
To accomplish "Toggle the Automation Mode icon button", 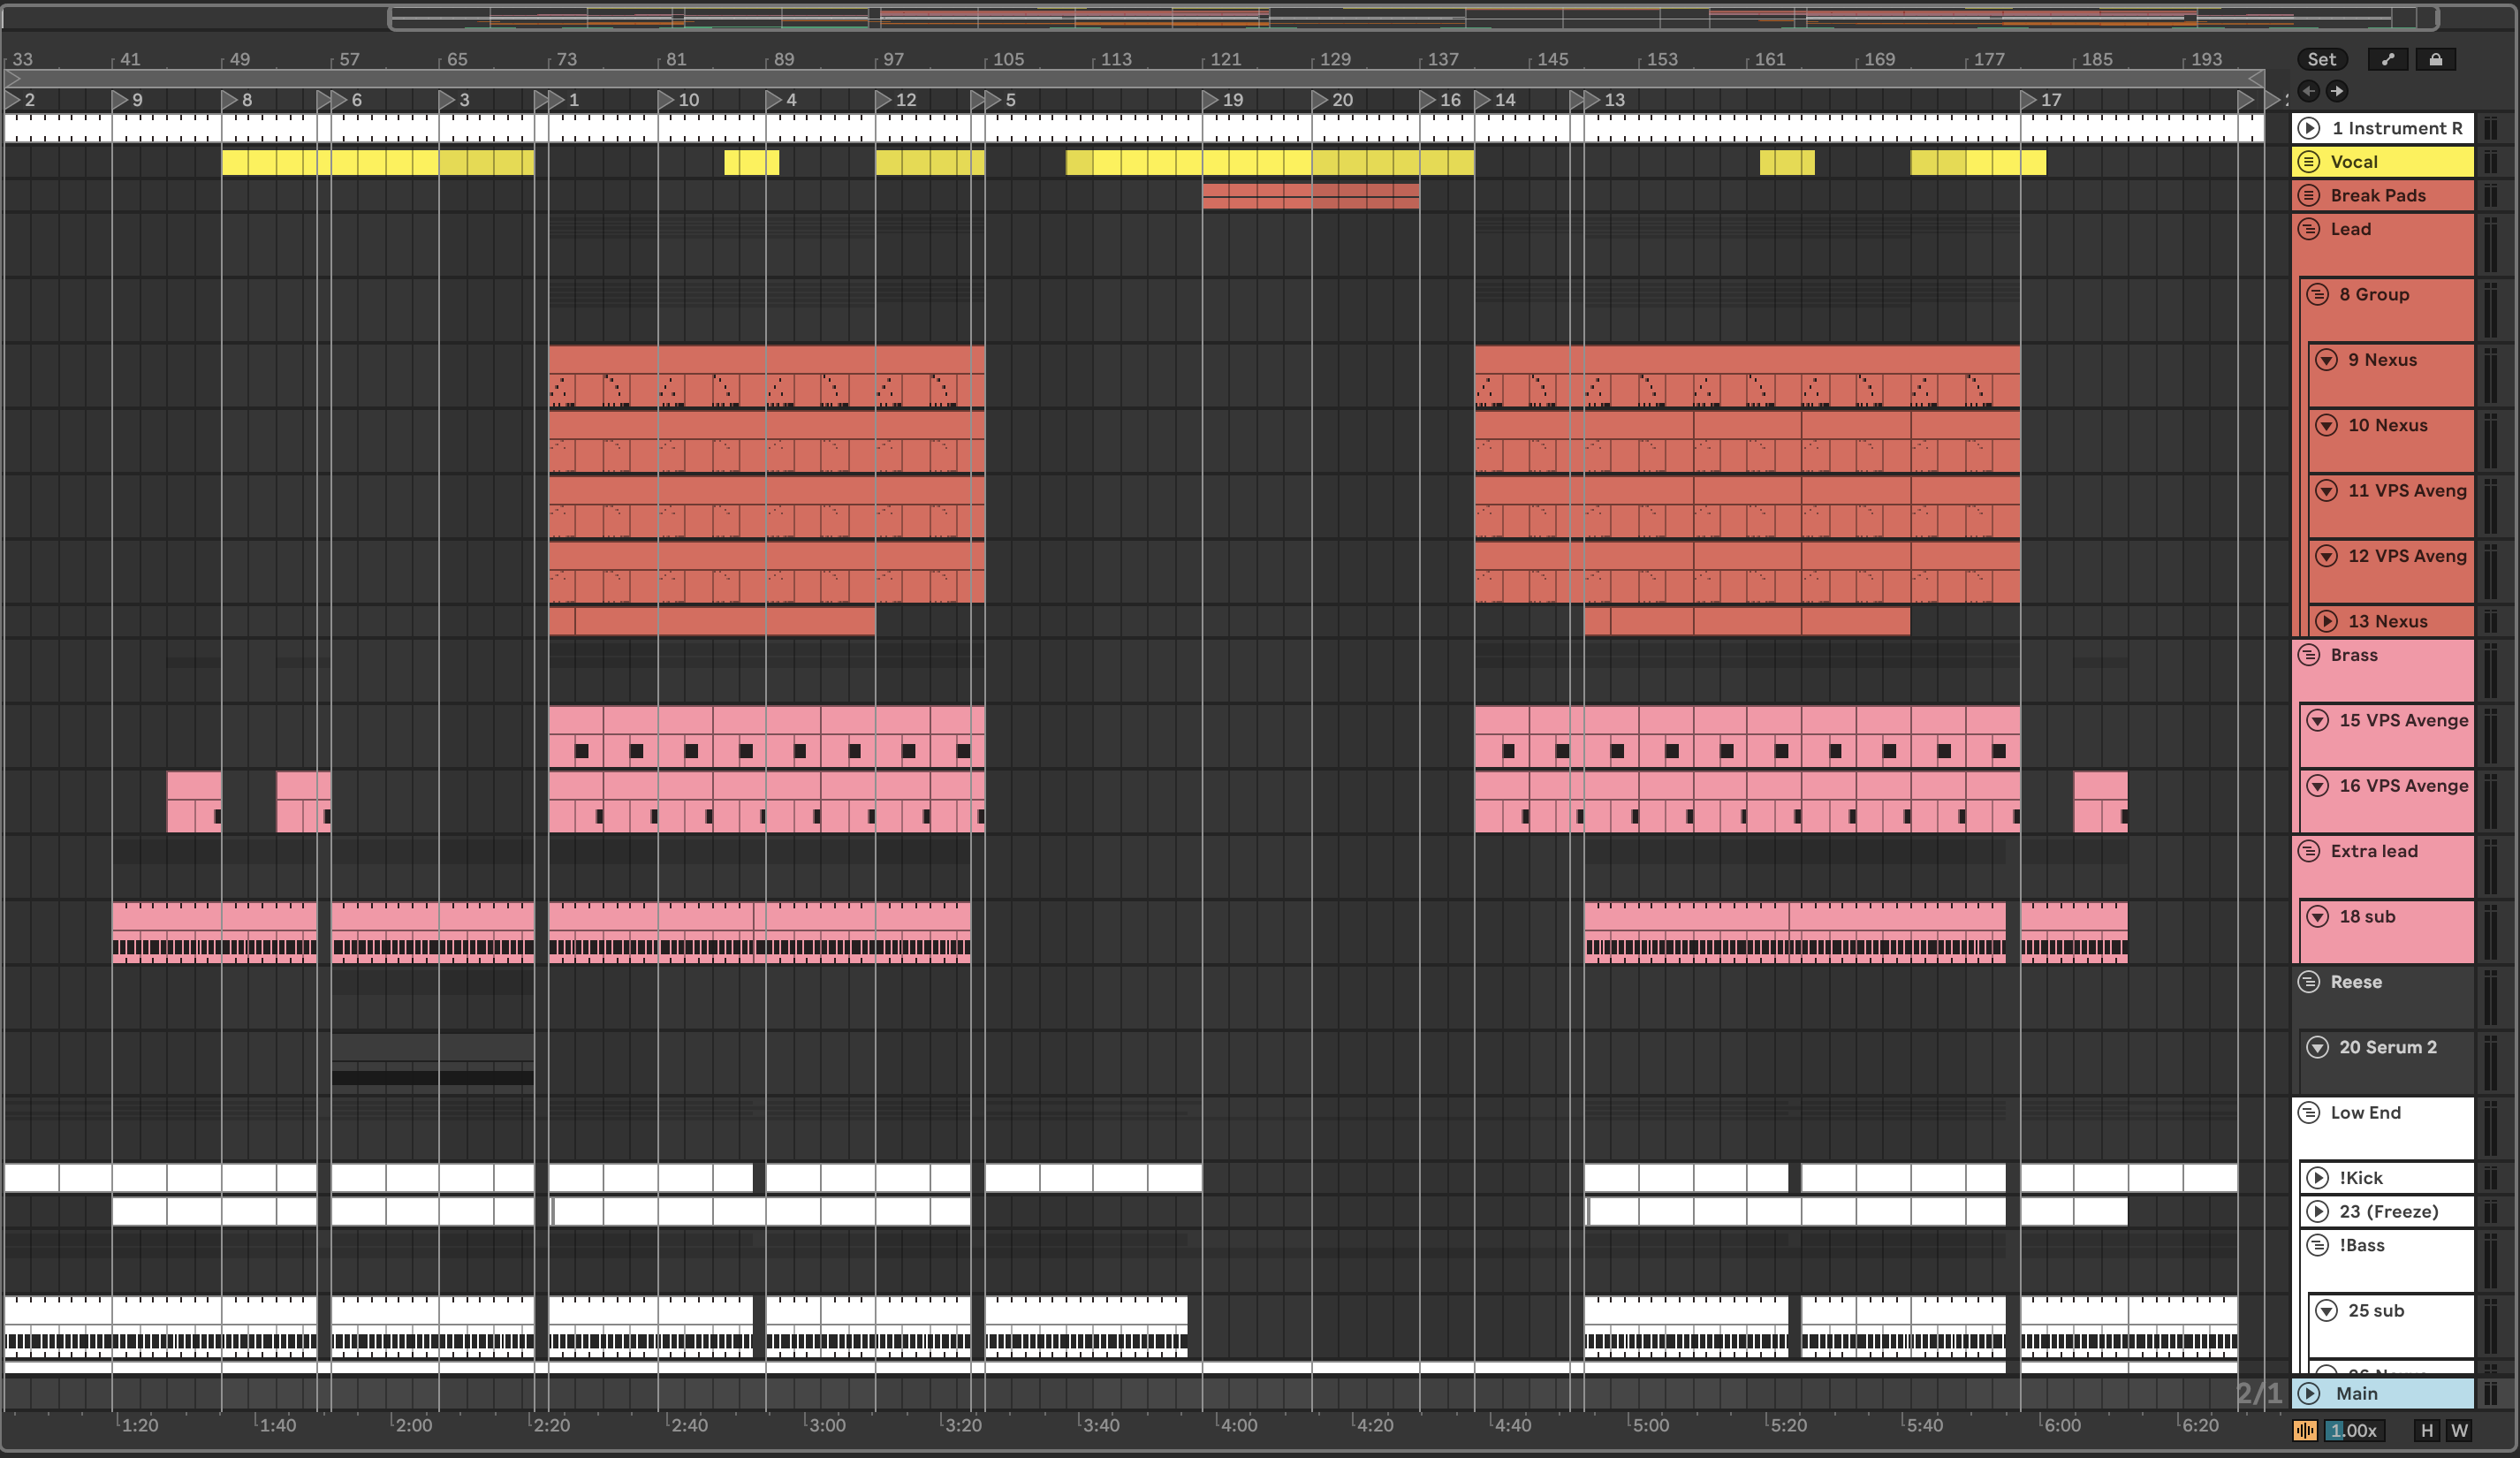I will [x=2388, y=60].
